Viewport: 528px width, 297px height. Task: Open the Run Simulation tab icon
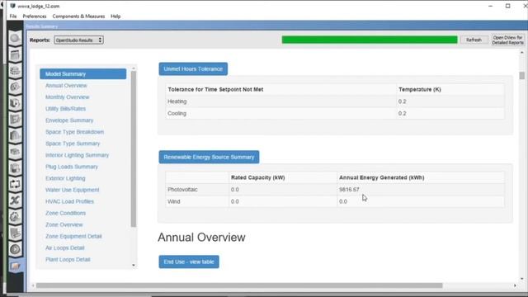(15, 249)
